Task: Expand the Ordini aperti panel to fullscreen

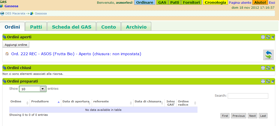Action: coord(263,37)
